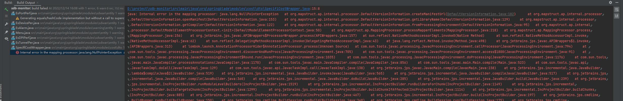623x101 pixels.
Task: Close the Build Output tab
Action: coord(37,3)
